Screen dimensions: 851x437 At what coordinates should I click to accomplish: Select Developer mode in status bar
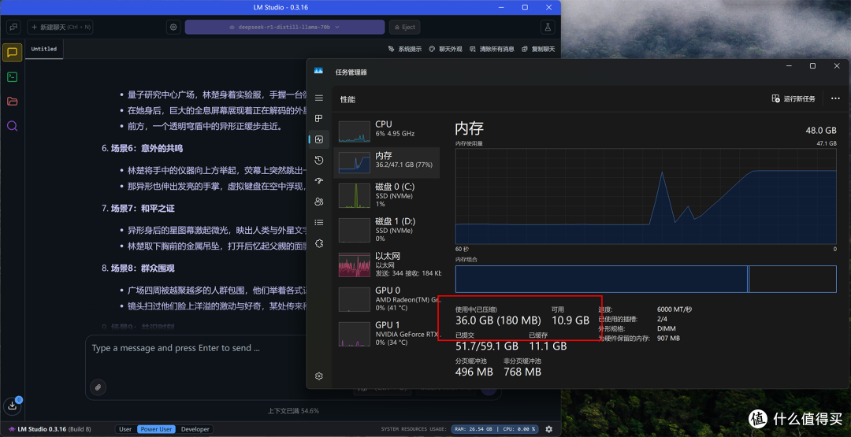tap(195, 429)
